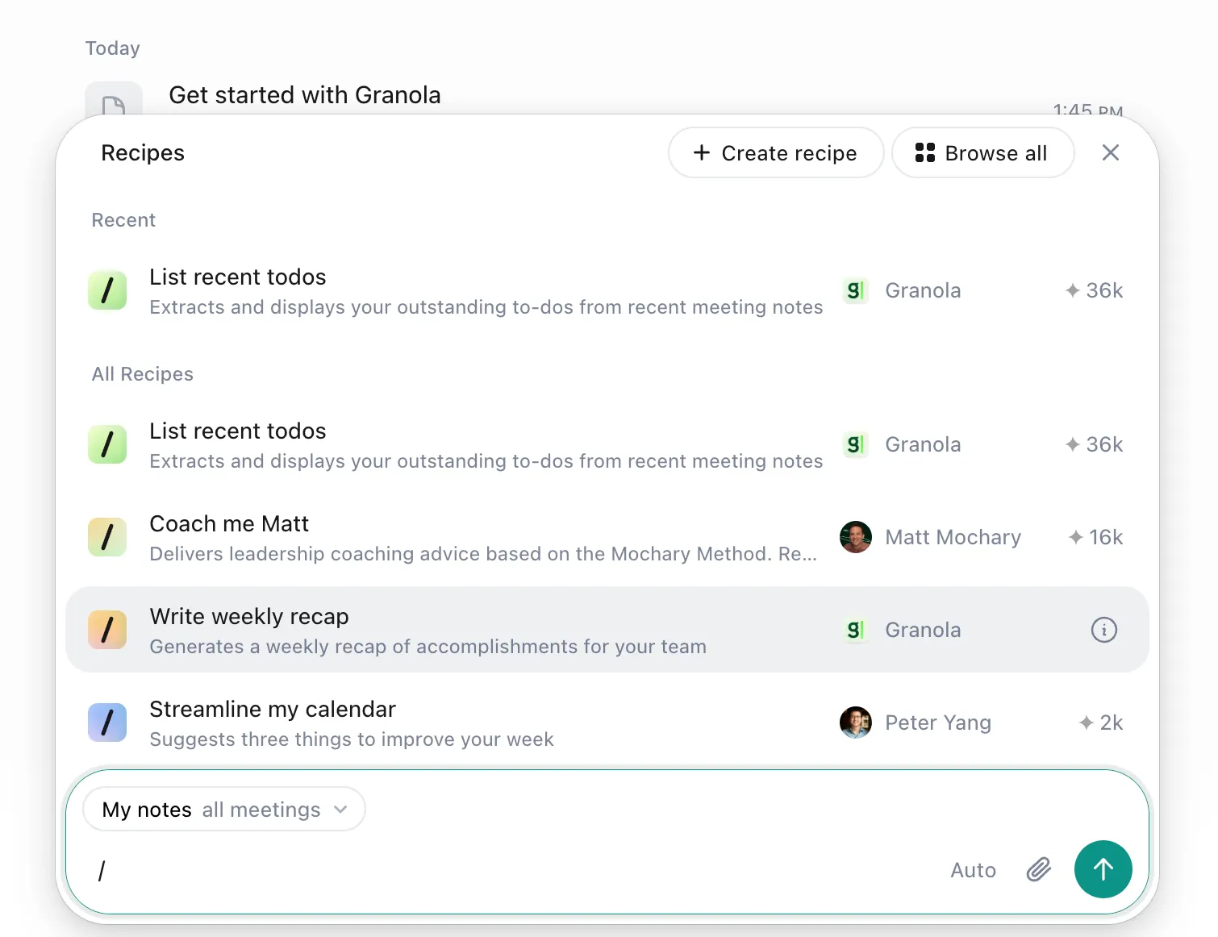The height and width of the screenshot is (937, 1218).
Task: Click the Peter Yang author name
Action: pyautogui.click(x=938, y=723)
